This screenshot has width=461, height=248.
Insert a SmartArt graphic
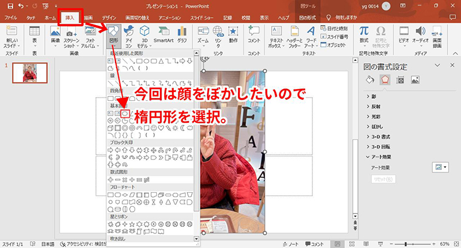(163, 36)
